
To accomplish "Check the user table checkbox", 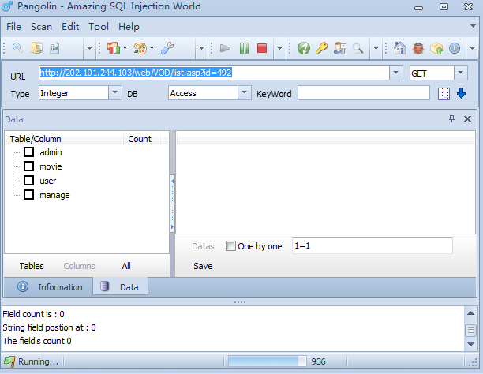I will coord(29,180).
